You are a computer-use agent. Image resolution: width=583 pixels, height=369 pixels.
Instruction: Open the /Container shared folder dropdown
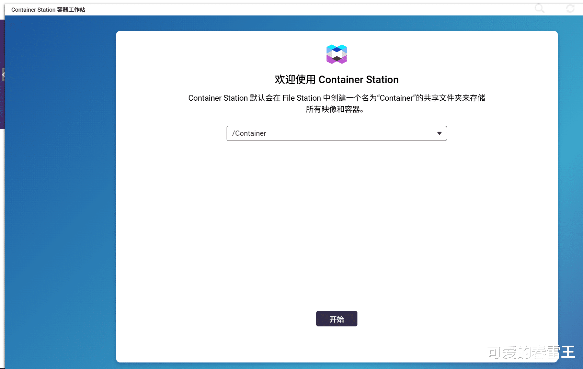(336, 133)
